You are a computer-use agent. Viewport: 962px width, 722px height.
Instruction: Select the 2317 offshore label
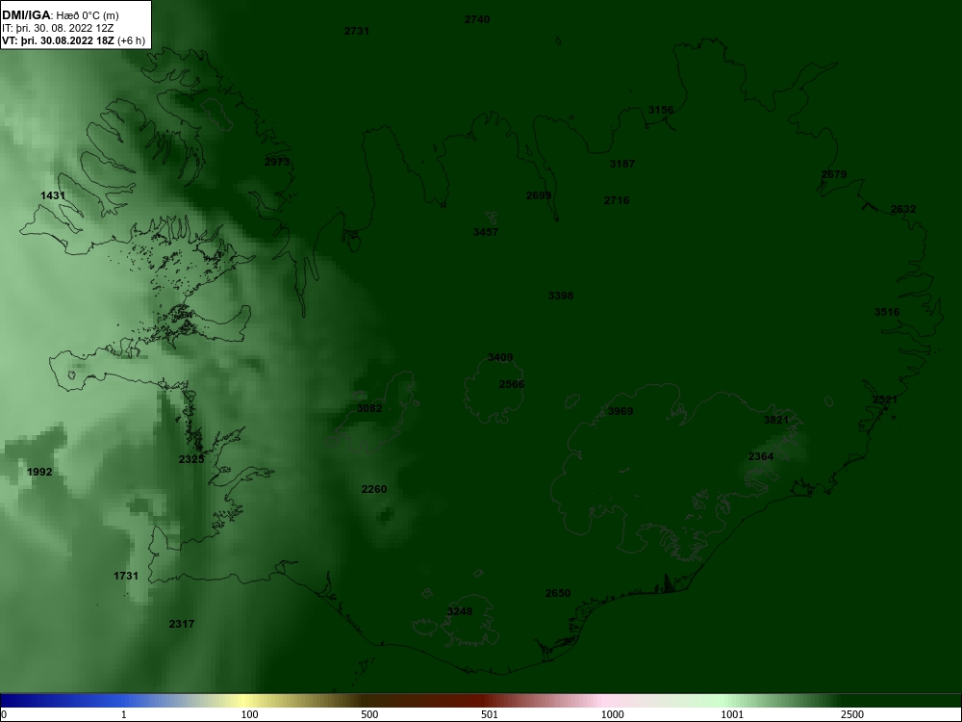[182, 624]
